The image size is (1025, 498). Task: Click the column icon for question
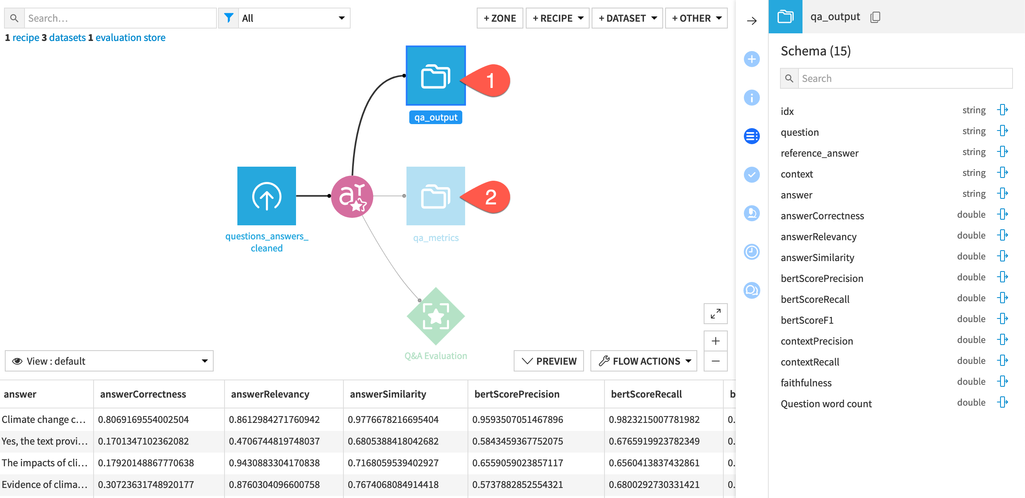point(1003,131)
